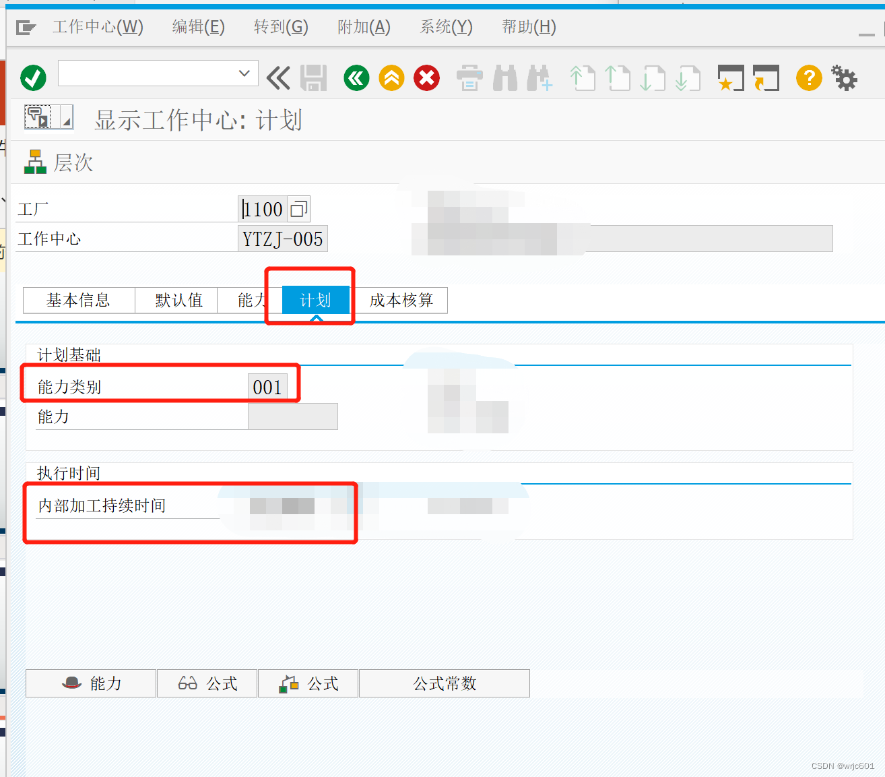Viewport: 885px width, 777px height.
Task: Click the hierarchy icon next to 层次
Action: pyautogui.click(x=34, y=162)
